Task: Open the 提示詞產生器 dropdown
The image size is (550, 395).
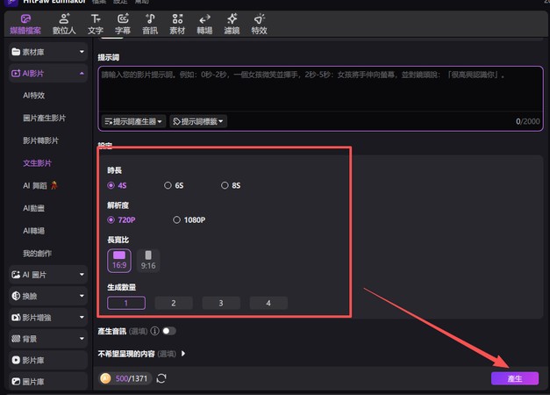Action: click(133, 121)
